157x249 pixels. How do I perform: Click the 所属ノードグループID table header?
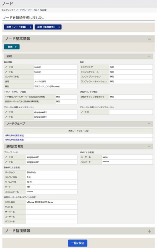coord(78,131)
